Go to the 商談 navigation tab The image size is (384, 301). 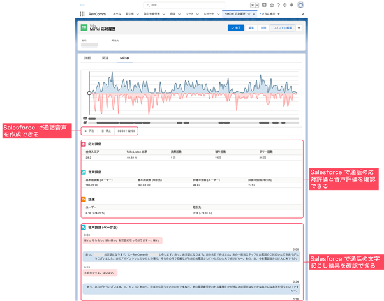pyautogui.click(x=173, y=14)
